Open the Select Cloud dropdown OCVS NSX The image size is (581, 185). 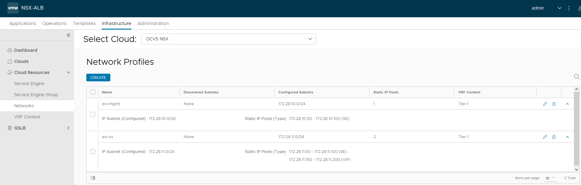[228, 39]
